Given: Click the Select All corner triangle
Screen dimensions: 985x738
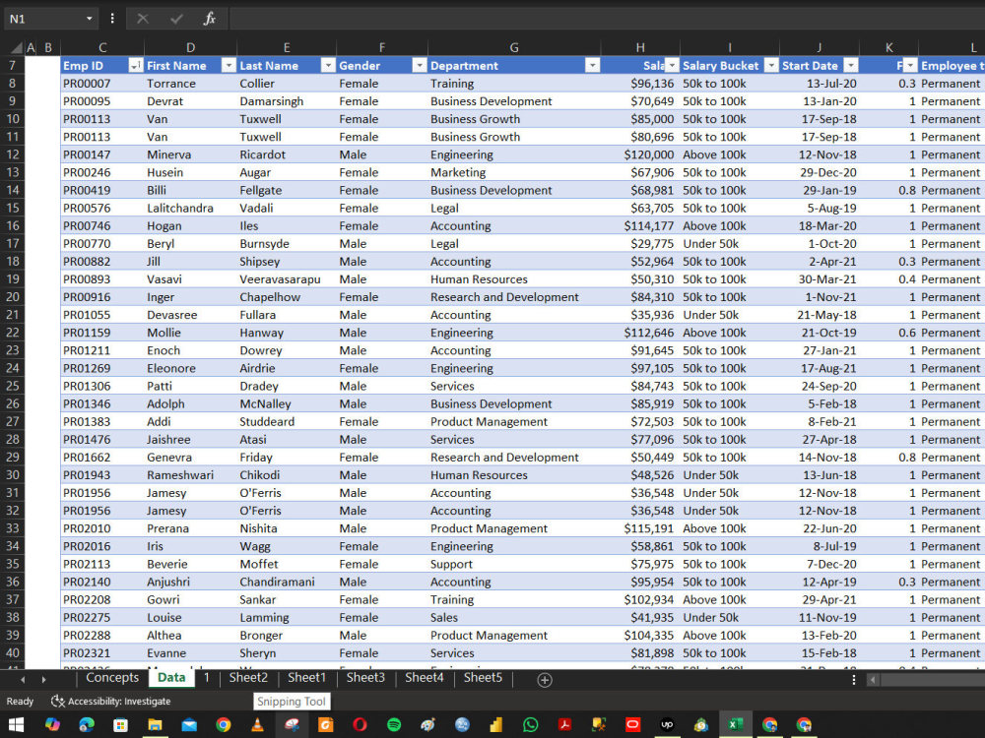Looking at the screenshot, I should coord(17,47).
